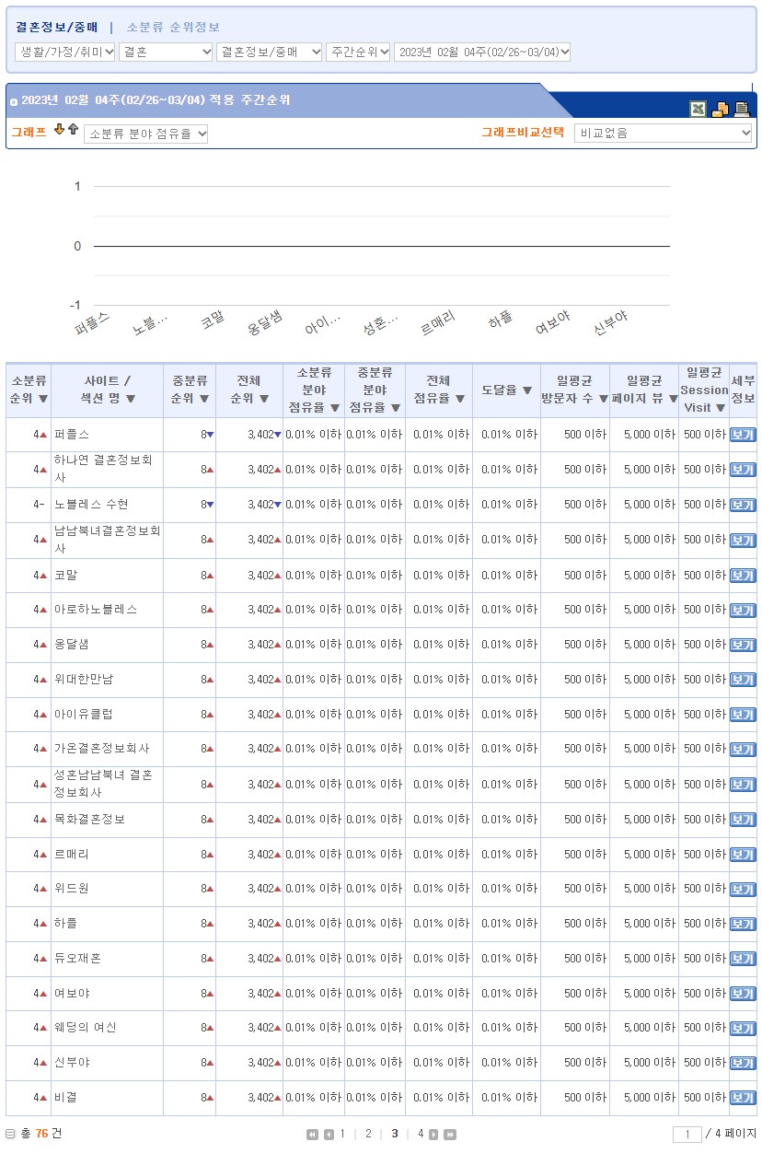This screenshot has width=762, height=1165.
Task: Open the 주간순위 period type dropdown
Action: tap(358, 52)
